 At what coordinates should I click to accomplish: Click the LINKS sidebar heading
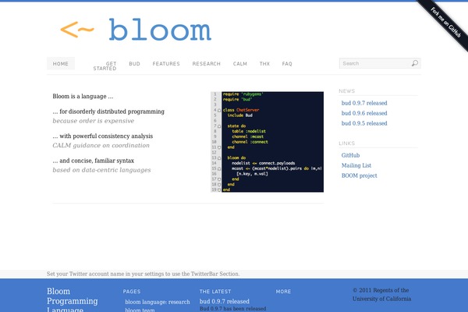tap(347, 144)
